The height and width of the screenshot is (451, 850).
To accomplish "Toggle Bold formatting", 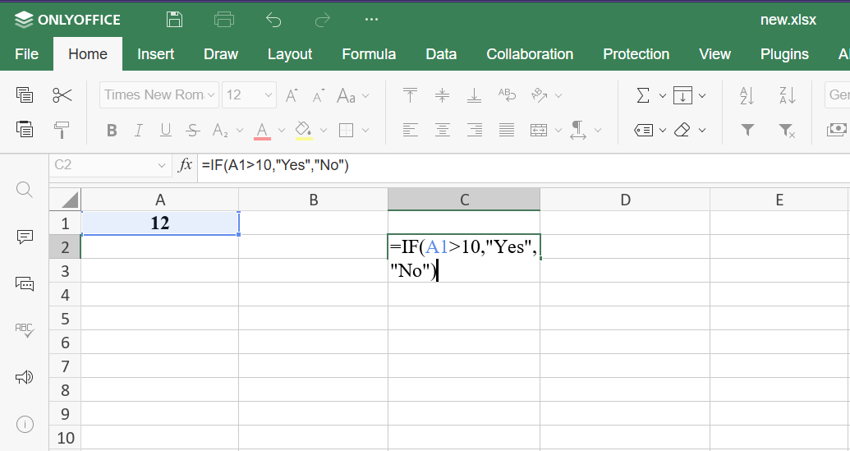I will [x=112, y=130].
